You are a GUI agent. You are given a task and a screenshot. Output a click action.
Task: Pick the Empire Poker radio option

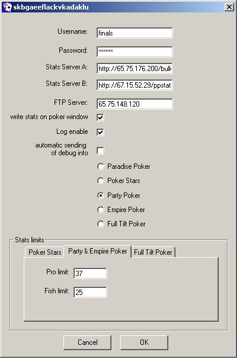click(101, 210)
